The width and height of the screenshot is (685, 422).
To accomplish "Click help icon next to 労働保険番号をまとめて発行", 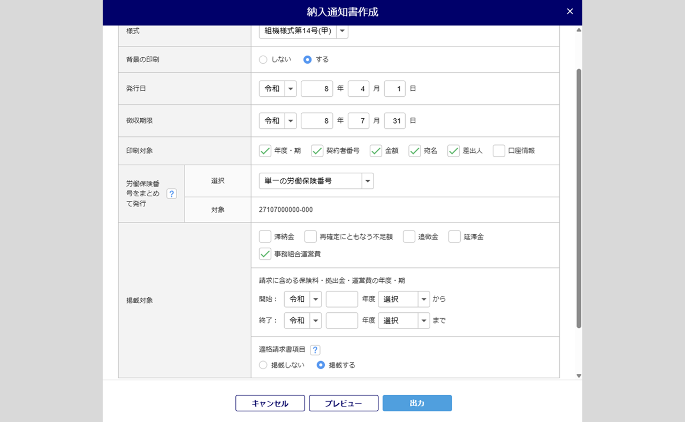I will coord(171,194).
